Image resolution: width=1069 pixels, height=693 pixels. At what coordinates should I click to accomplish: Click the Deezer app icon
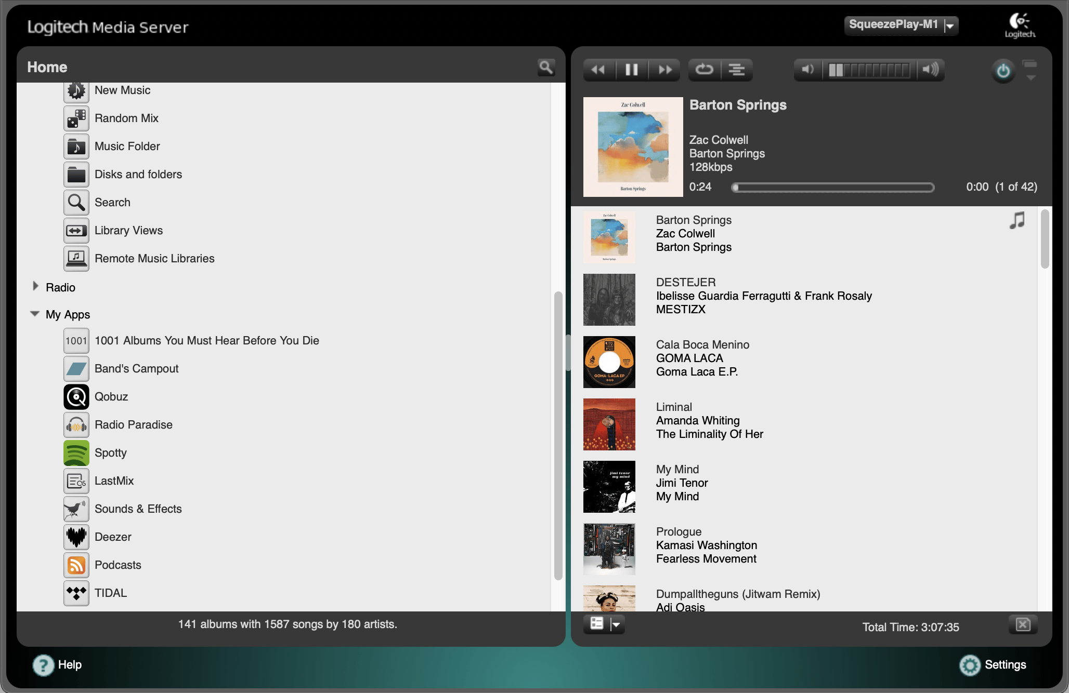click(76, 537)
